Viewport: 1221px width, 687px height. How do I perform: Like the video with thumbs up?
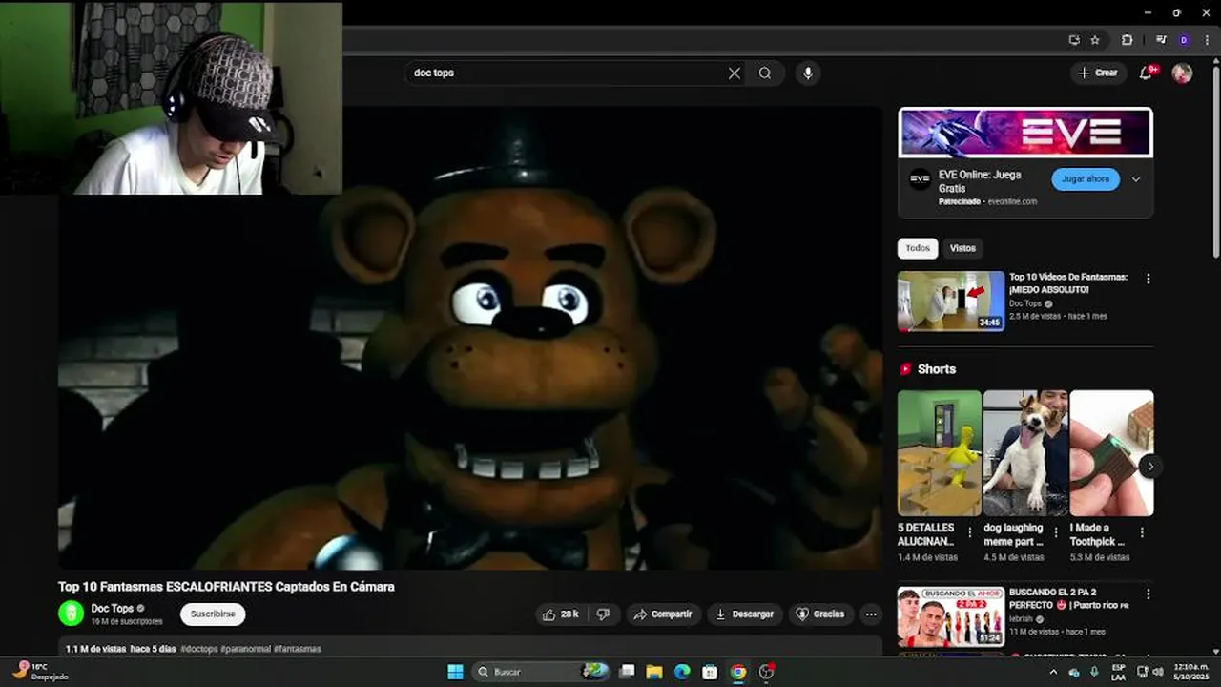coord(561,614)
